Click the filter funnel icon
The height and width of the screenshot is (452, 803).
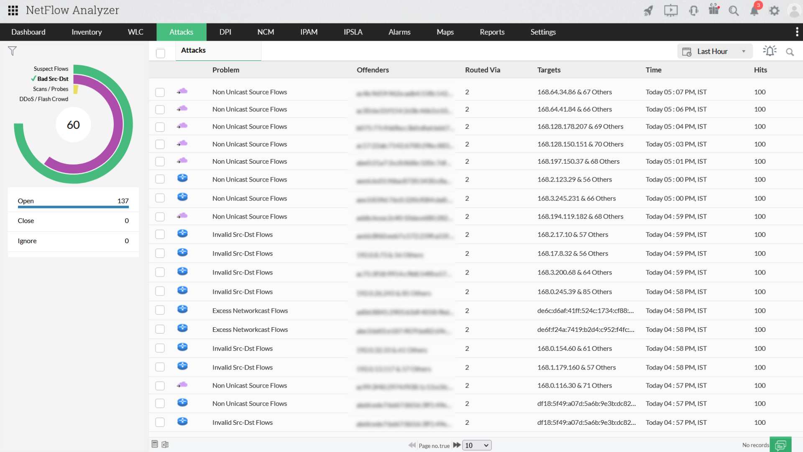(x=12, y=51)
